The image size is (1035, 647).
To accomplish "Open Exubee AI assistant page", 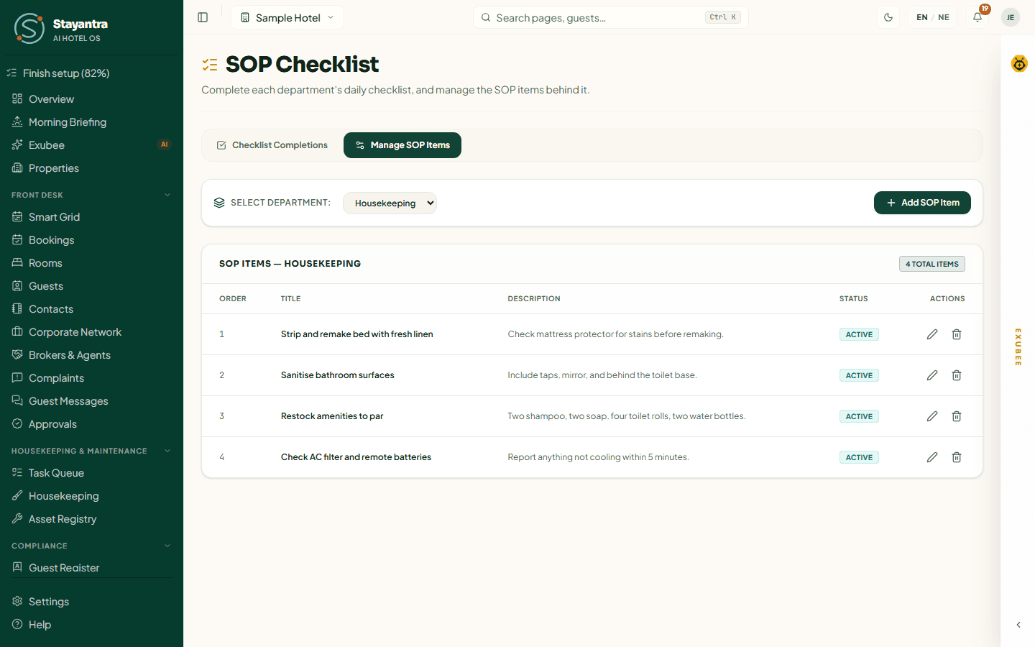I will [91, 145].
